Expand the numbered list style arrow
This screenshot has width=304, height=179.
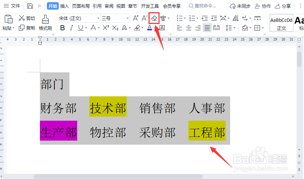coord(197,18)
